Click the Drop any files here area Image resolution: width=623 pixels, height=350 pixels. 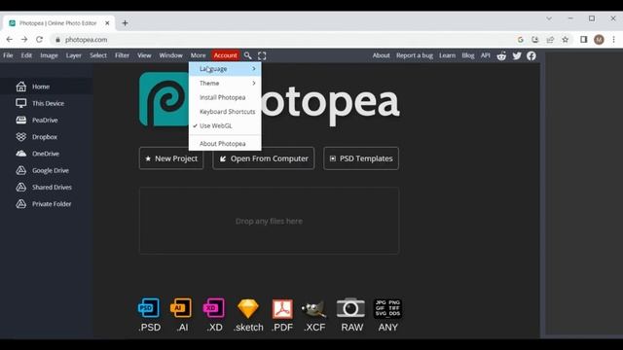[x=269, y=221]
